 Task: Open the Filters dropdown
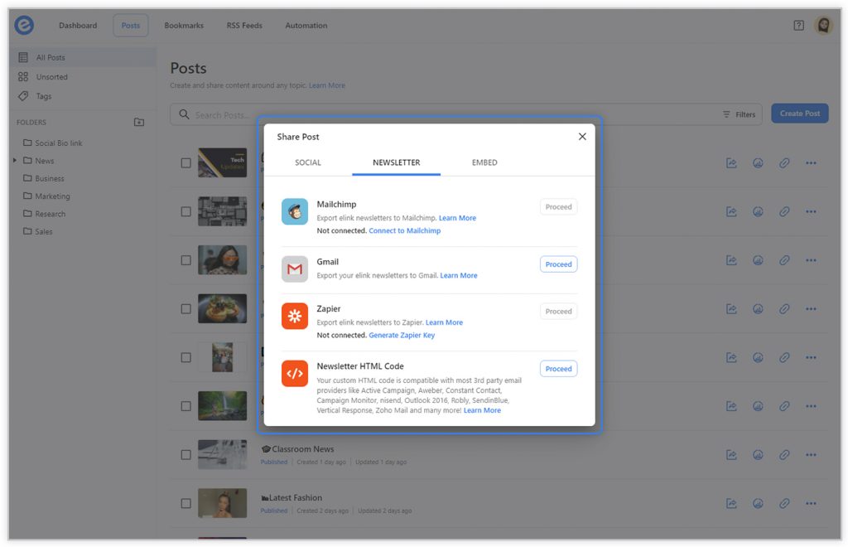[739, 114]
